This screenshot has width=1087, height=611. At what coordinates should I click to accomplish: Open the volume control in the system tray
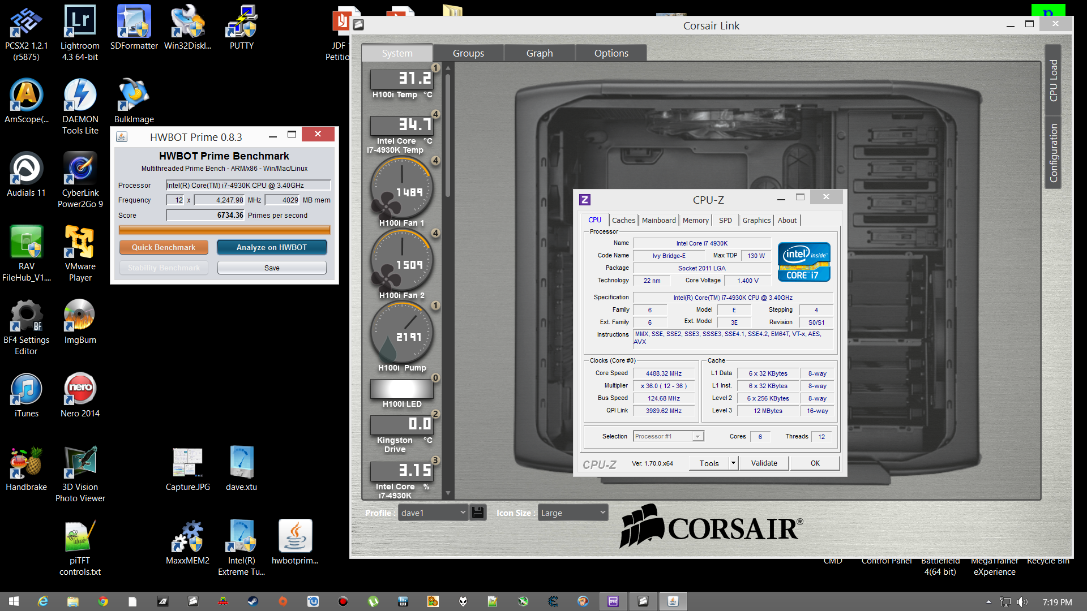(1022, 602)
